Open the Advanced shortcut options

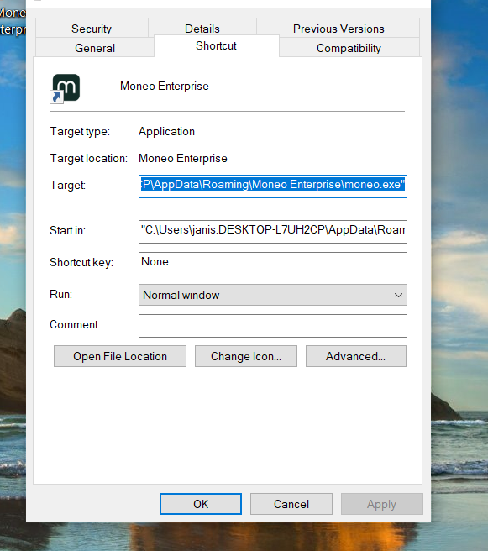click(x=356, y=356)
